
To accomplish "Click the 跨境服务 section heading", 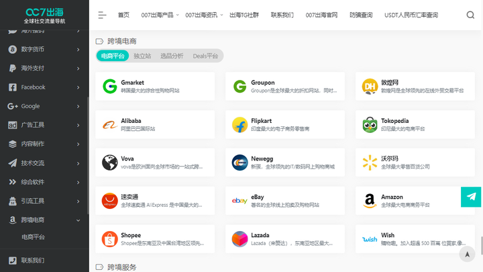I will click(121, 267).
